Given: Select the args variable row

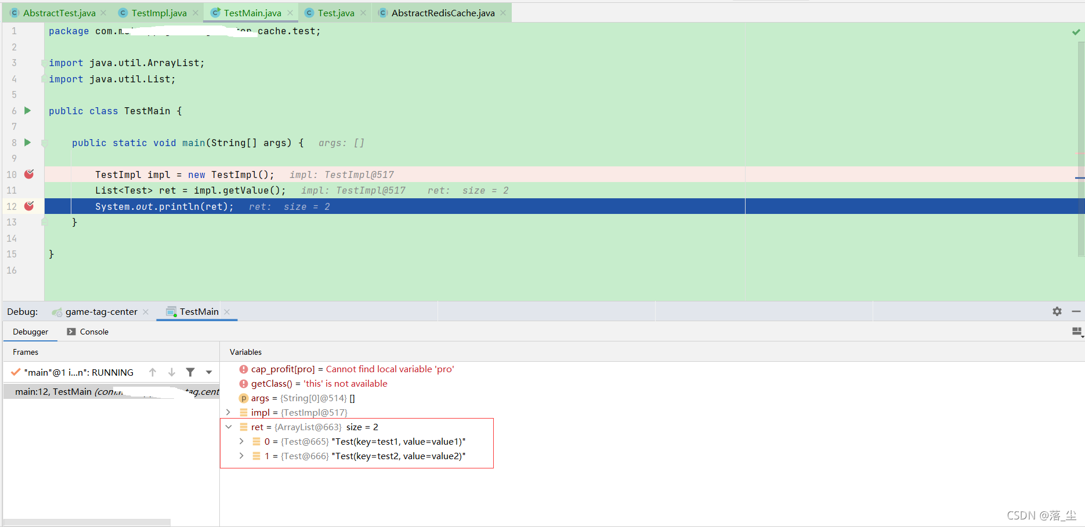Looking at the screenshot, I should click(297, 398).
